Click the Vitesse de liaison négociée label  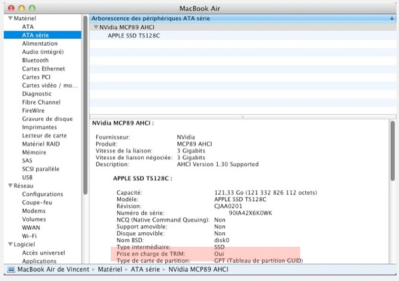[134, 158]
